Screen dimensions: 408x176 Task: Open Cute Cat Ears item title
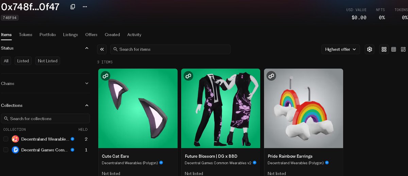(116, 156)
